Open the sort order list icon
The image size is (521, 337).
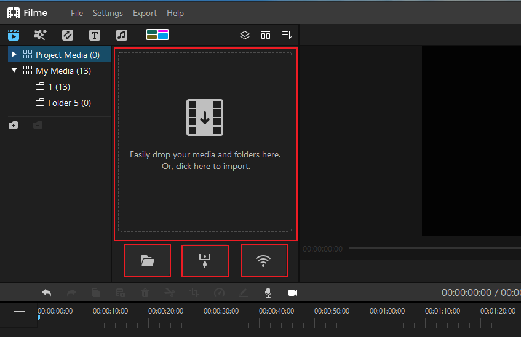click(x=287, y=35)
